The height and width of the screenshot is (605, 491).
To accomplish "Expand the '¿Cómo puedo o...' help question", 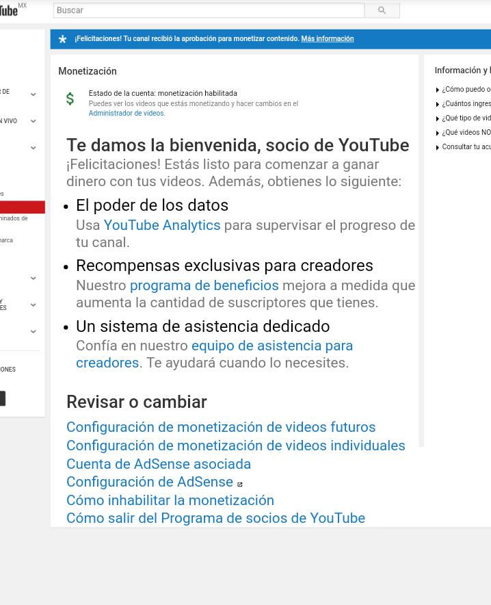I will pos(464,90).
